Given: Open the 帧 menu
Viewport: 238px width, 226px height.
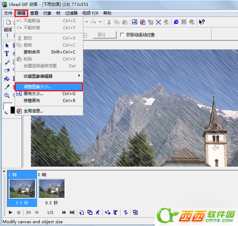Looking at the screenshot, I should 58,13.
